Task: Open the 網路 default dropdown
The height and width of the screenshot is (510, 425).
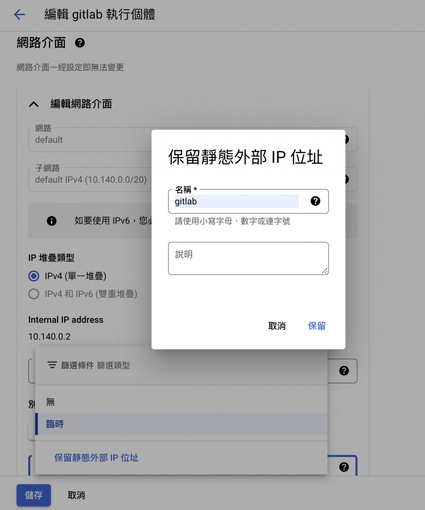Action: point(90,140)
